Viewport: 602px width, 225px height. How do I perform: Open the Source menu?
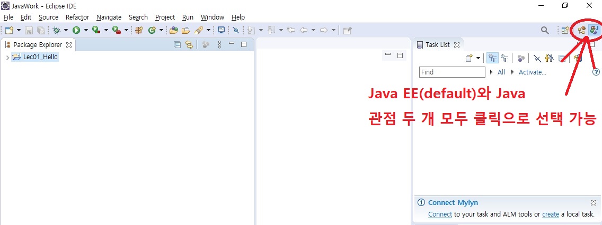click(x=48, y=17)
